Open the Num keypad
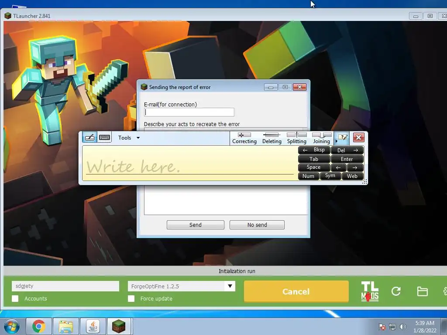Viewport: 447px width, 335px height. point(309,176)
